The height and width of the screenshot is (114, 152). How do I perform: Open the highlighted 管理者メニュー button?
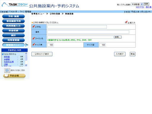click(13, 45)
